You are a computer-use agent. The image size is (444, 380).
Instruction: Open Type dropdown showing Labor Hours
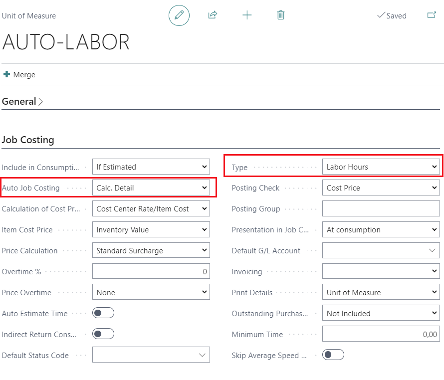(381, 167)
